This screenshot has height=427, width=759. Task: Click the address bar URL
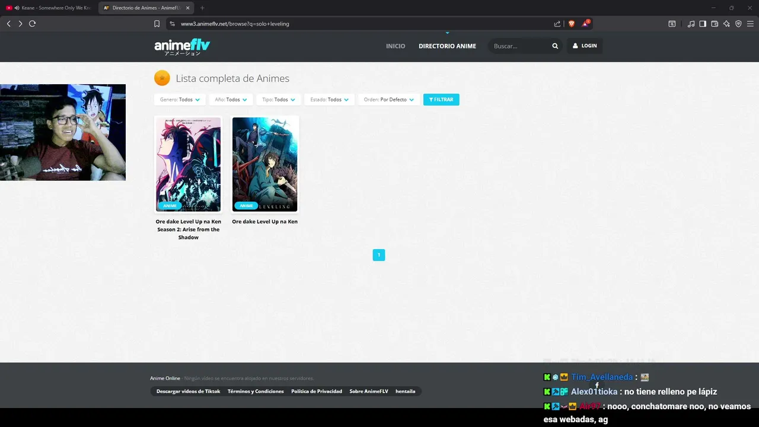tap(235, 24)
